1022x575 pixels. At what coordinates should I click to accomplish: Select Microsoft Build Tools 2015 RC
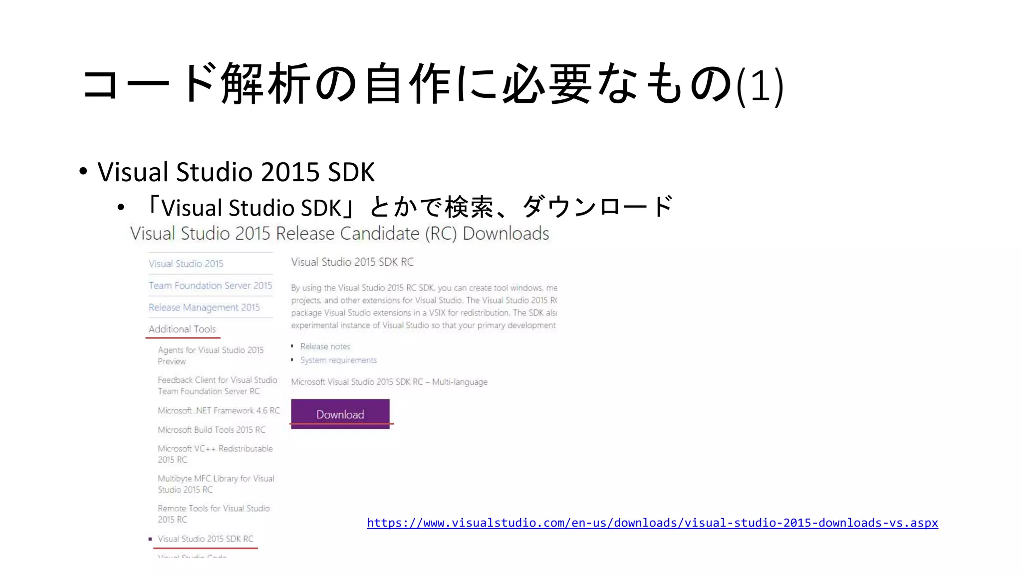pyautogui.click(x=212, y=430)
